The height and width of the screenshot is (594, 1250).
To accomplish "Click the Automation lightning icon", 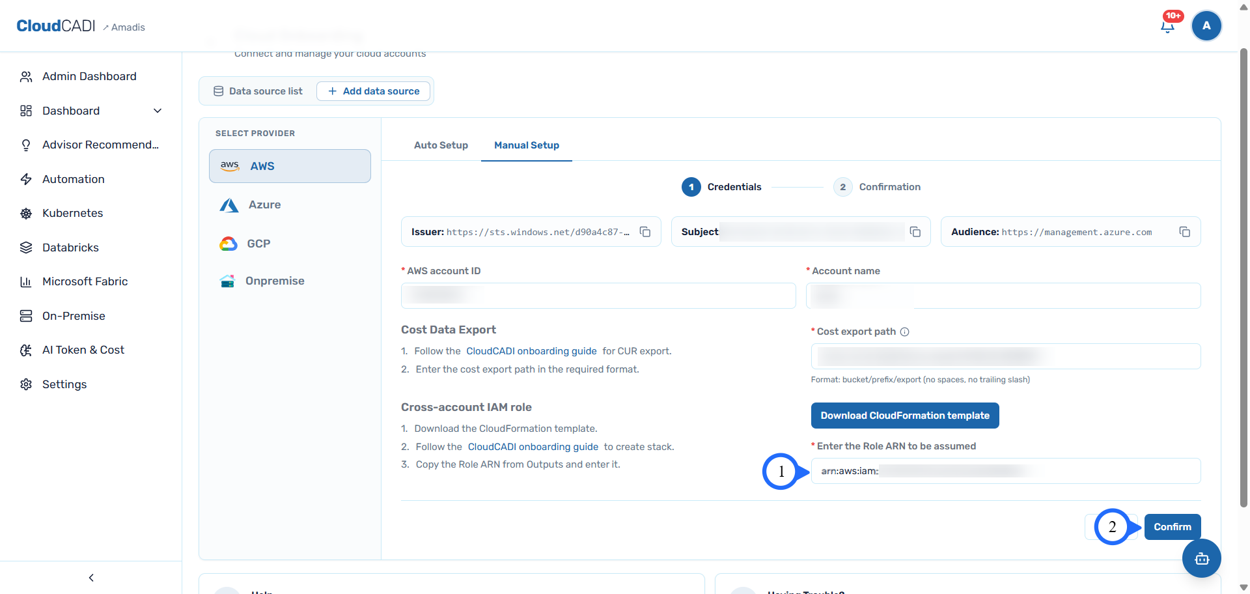I will coord(26,179).
